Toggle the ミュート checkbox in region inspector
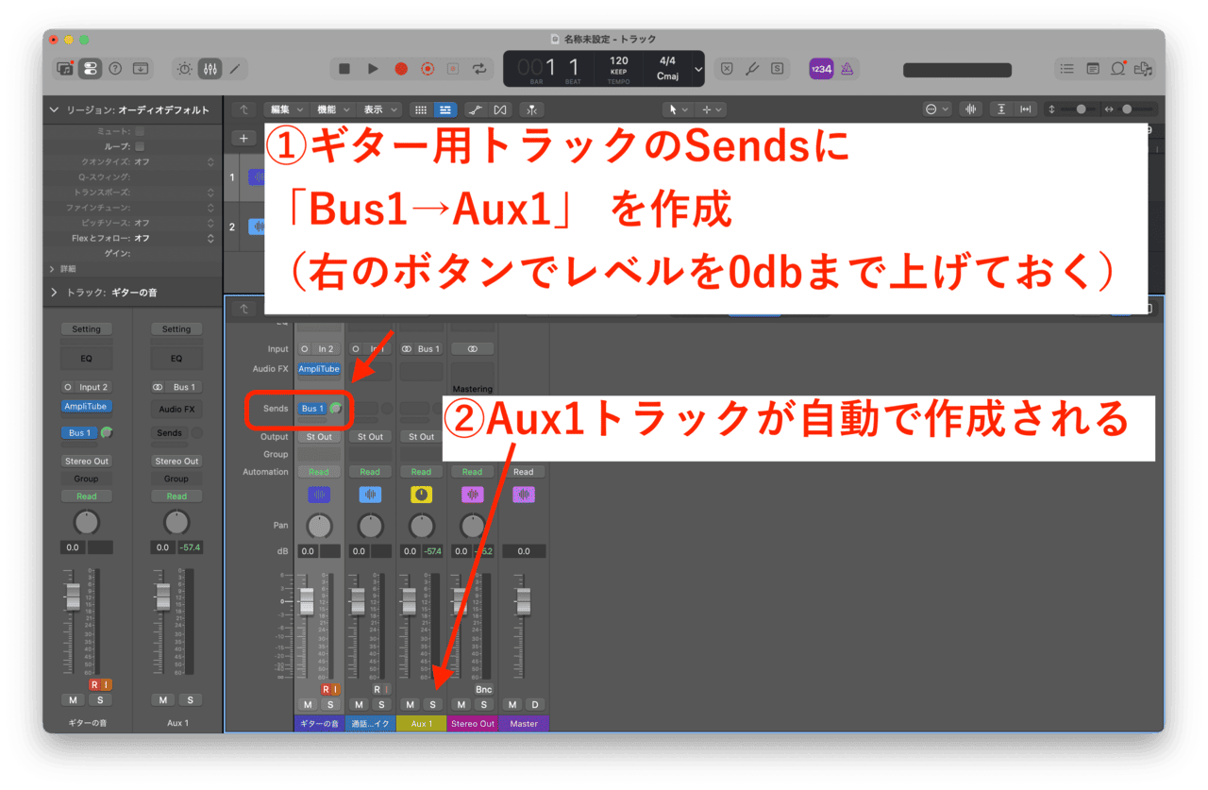The image size is (1208, 790). point(140,132)
